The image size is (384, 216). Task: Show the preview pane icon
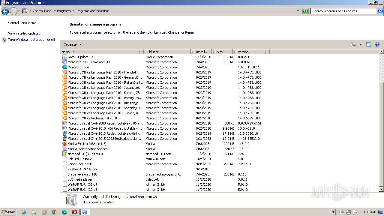click(369, 44)
